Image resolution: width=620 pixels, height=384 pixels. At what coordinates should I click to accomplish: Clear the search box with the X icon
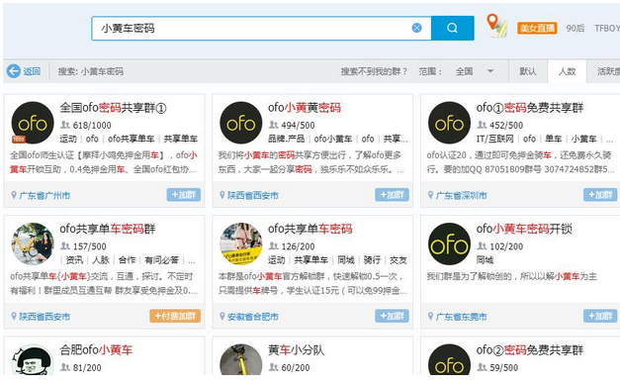(416, 28)
